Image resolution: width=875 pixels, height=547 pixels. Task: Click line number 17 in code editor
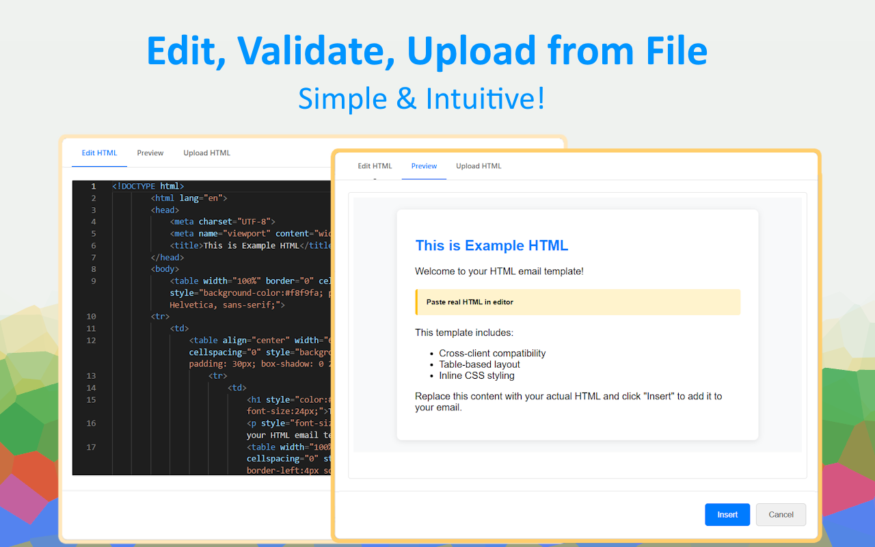tap(91, 447)
